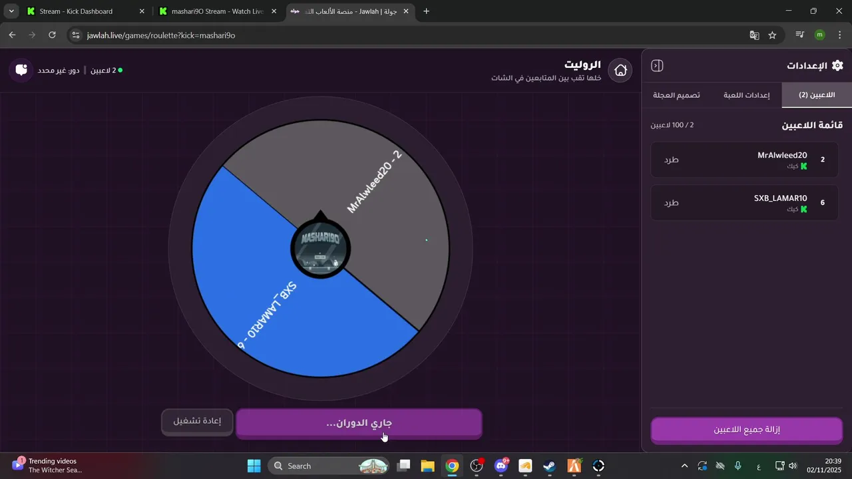The width and height of the screenshot is (852, 479).
Task: View site information icon in address bar
Action: click(76, 35)
